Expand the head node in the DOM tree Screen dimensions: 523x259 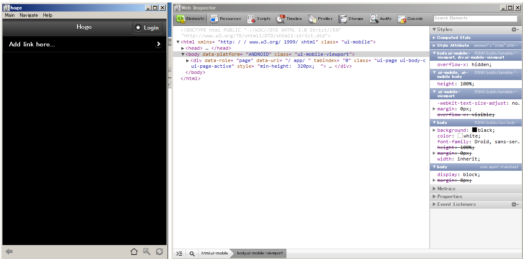pyautogui.click(x=183, y=48)
